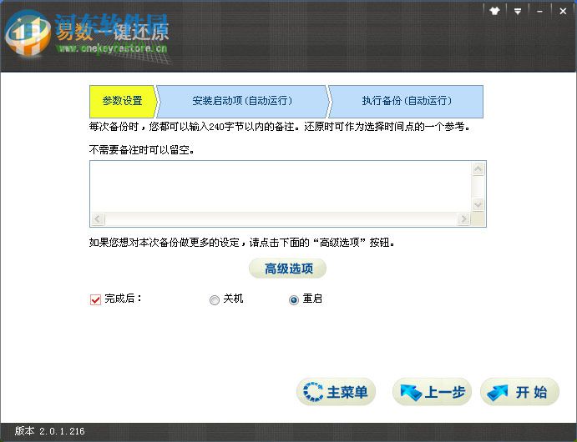577x442 pixels.
Task: Click the www.onekeyrestore.cn website text
Action: pos(112,48)
